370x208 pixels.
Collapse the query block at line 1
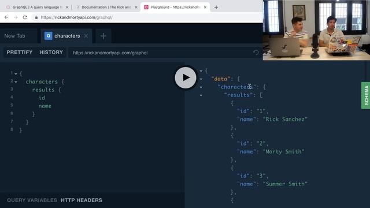click(x=16, y=74)
